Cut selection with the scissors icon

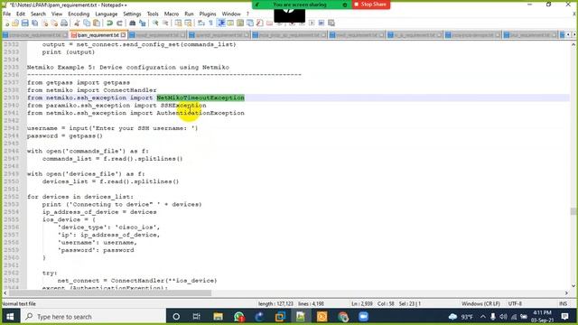click(x=77, y=23)
